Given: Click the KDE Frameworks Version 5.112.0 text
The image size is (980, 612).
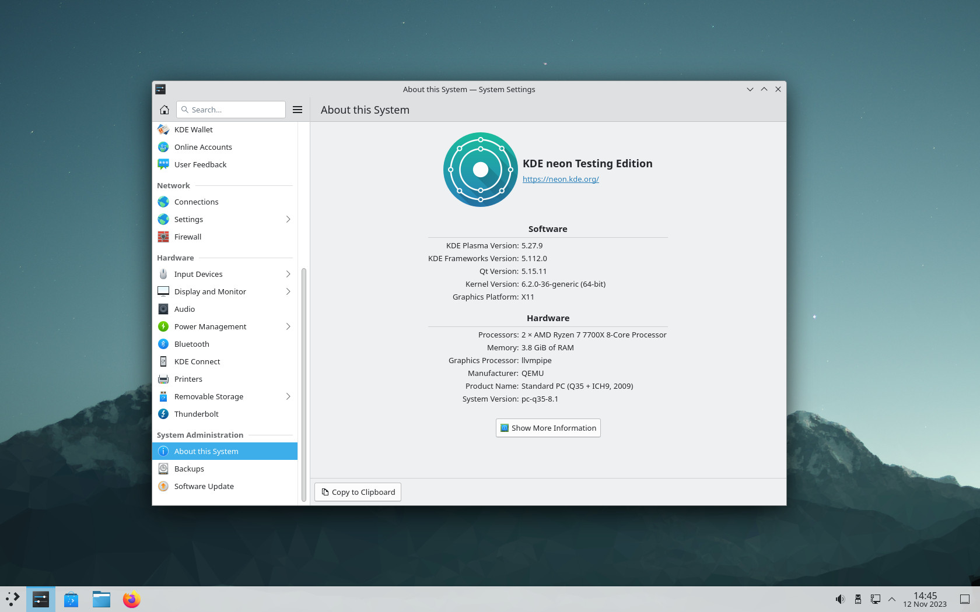Looking at the screenshot, I should [x=534, y=258].
